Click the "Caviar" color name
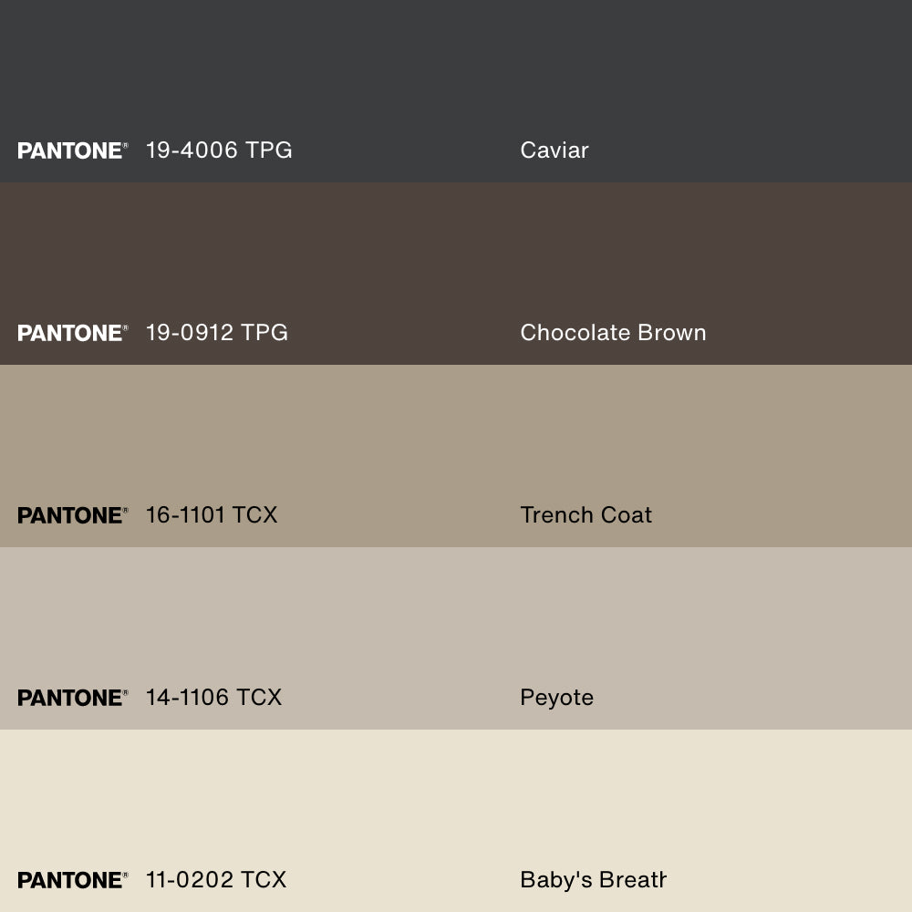 [554, 150]
